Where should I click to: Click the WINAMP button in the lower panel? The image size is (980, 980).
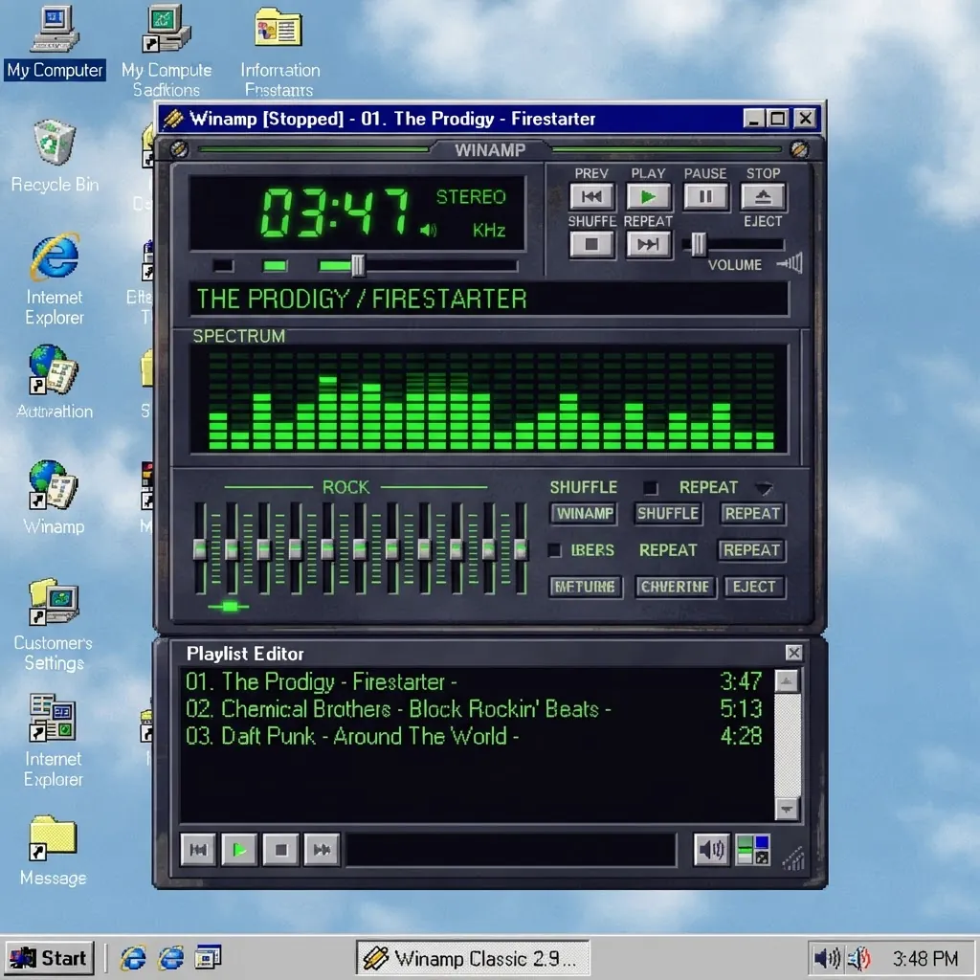[x=585, y=514]
